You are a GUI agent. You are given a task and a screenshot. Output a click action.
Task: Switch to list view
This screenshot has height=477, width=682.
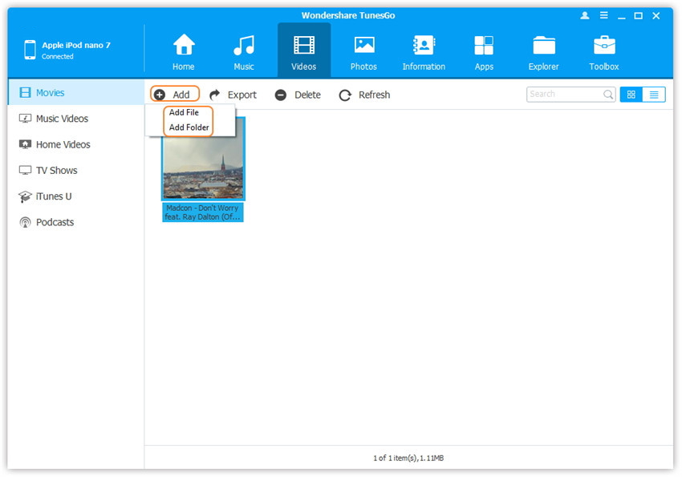654,95
